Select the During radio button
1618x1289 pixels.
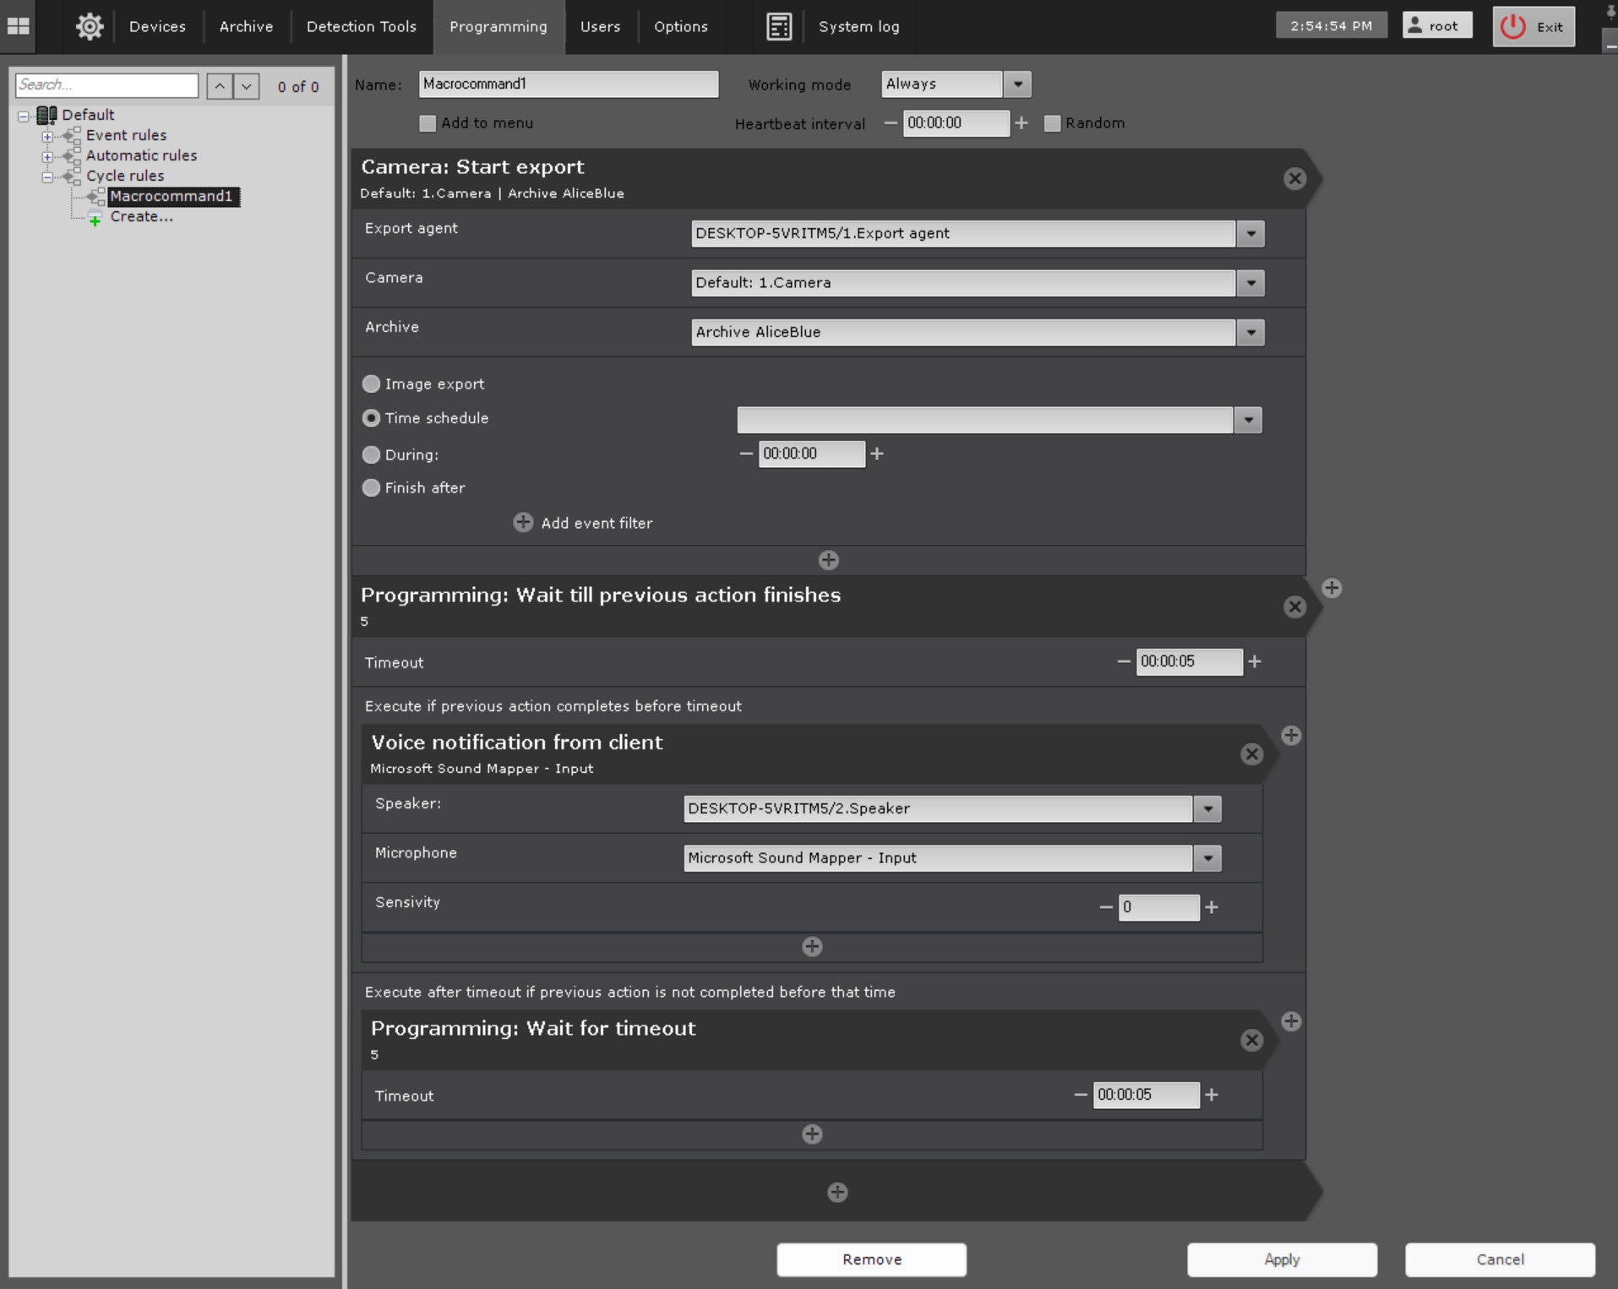click(x=371, y=454)
